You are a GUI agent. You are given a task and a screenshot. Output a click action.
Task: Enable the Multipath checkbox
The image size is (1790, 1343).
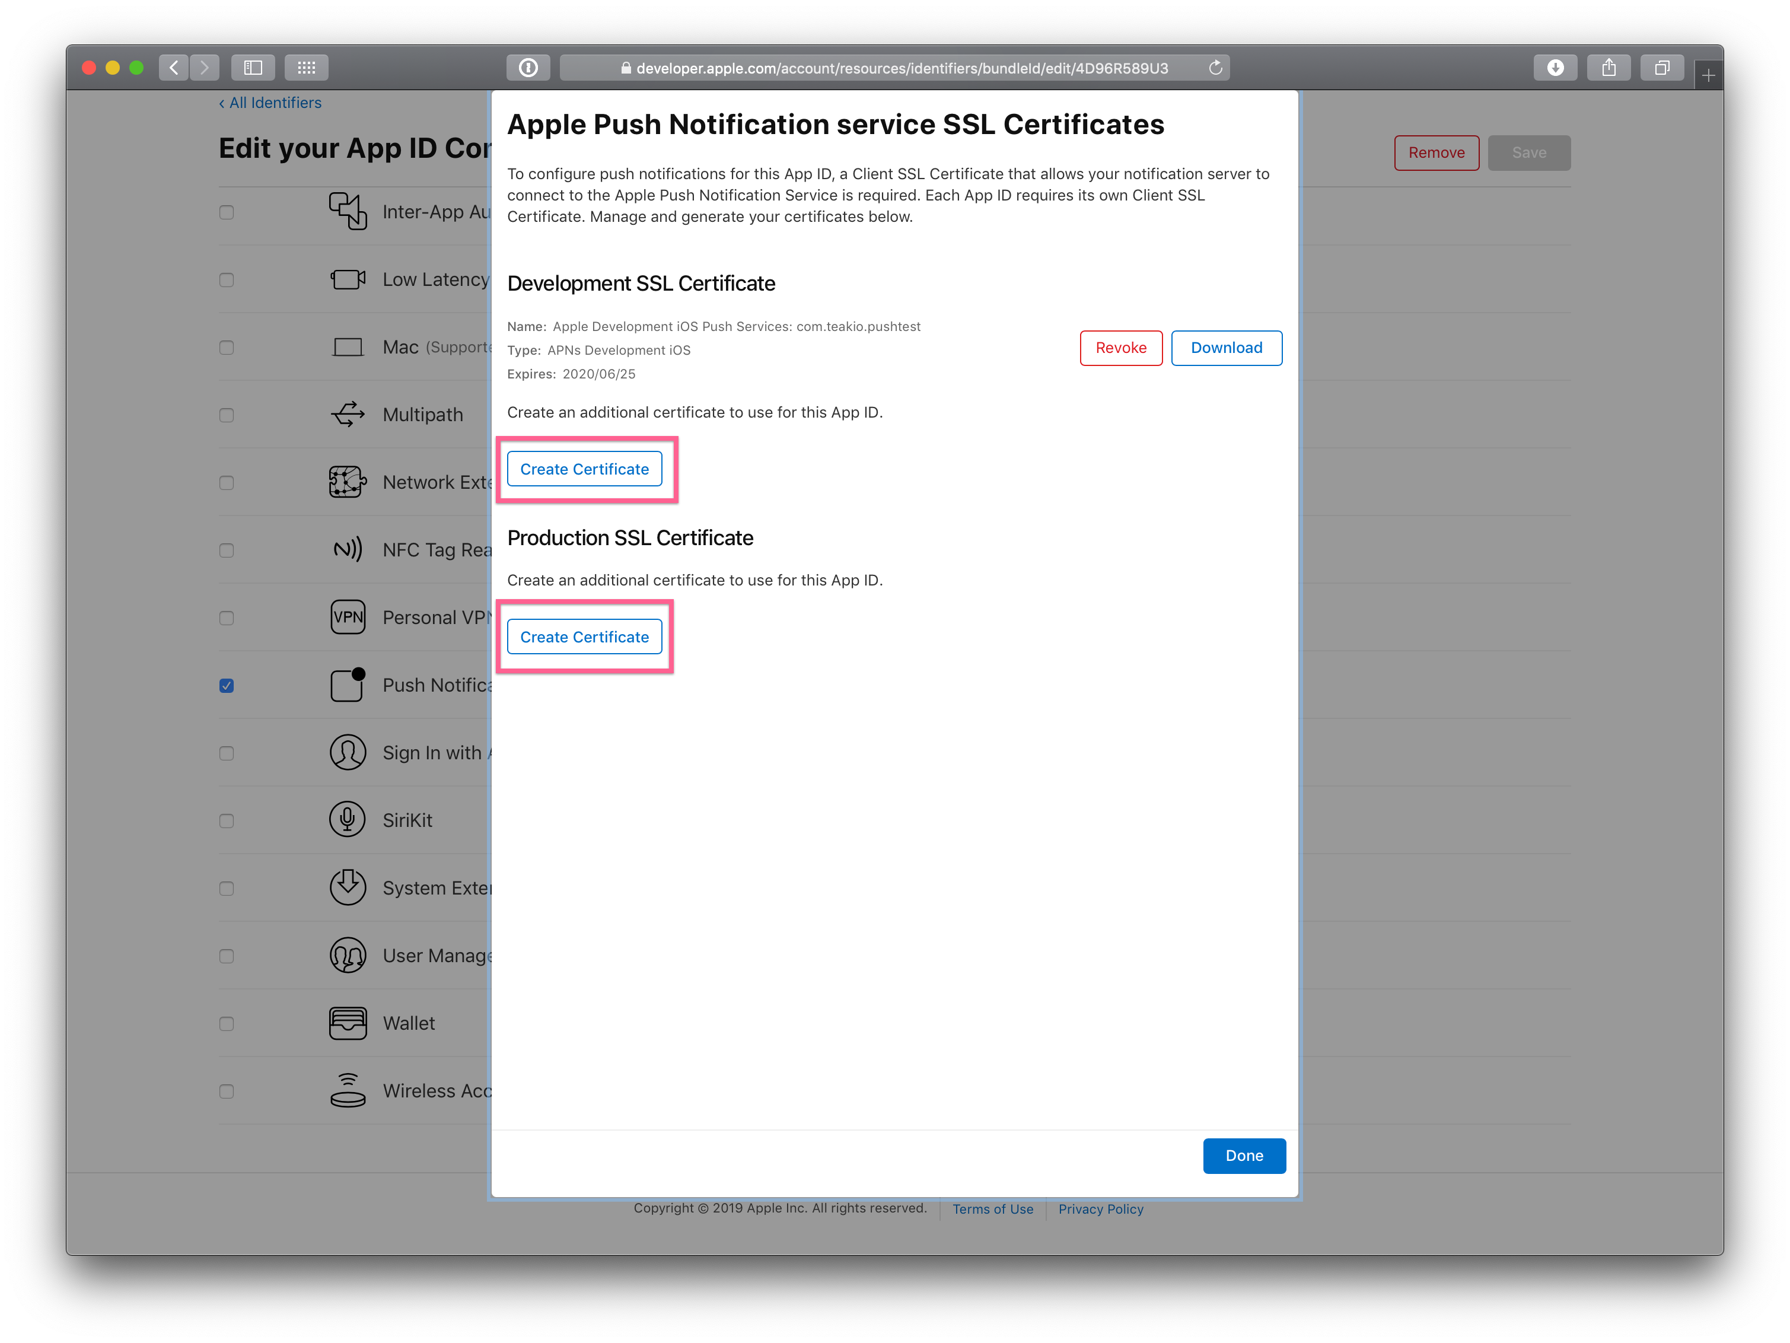[227, 415]
